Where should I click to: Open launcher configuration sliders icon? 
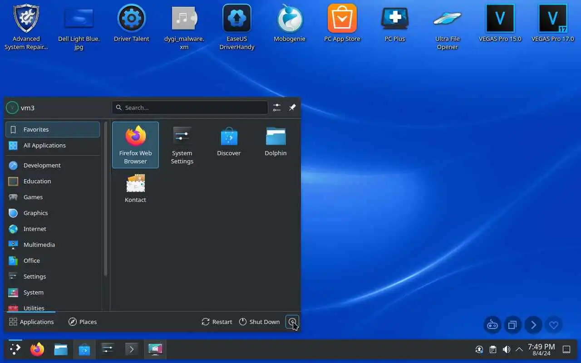click(277, 108)
